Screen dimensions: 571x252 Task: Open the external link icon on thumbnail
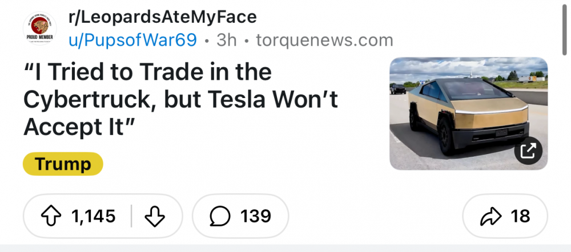click(528, 151)
